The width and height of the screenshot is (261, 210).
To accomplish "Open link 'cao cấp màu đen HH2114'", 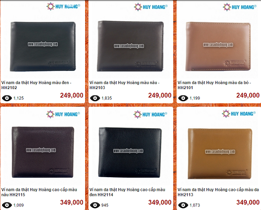I will pos(127,192).
